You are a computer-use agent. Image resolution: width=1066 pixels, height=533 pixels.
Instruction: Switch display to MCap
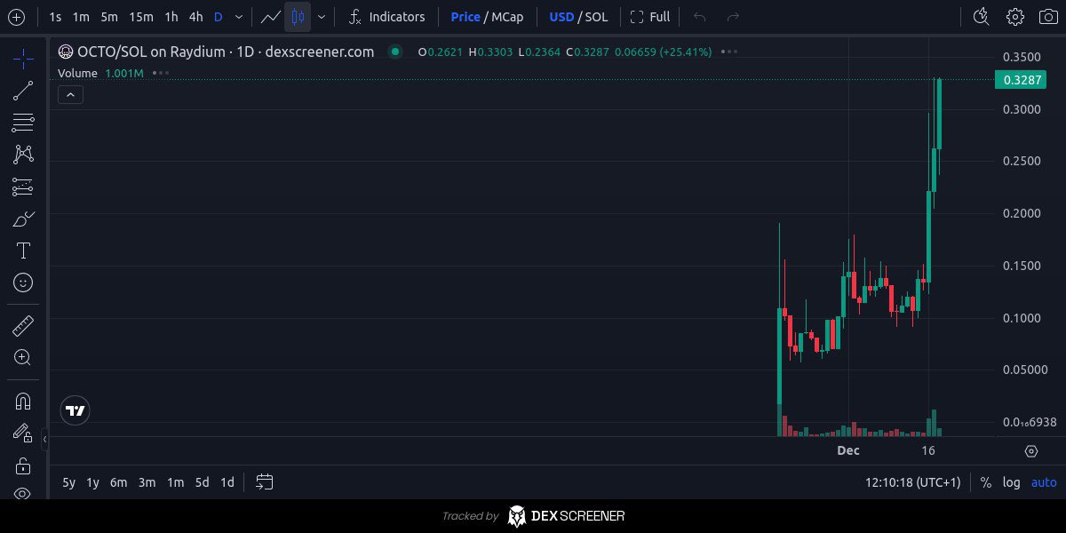pyautogui.click(x=506, y=17)
